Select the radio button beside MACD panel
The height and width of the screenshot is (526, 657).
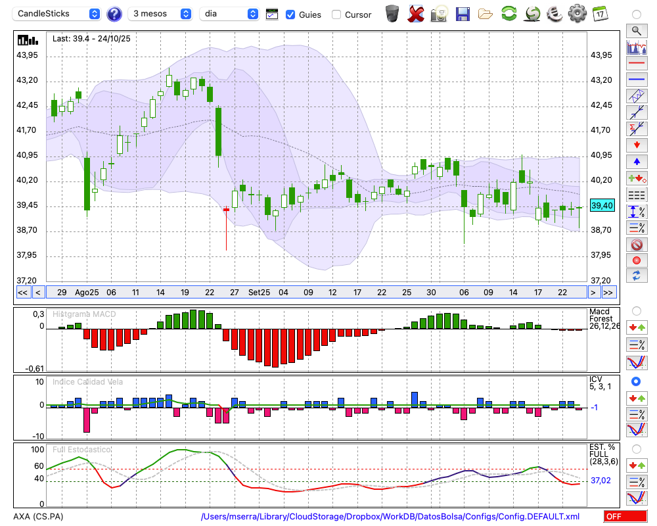pos(636,310)
